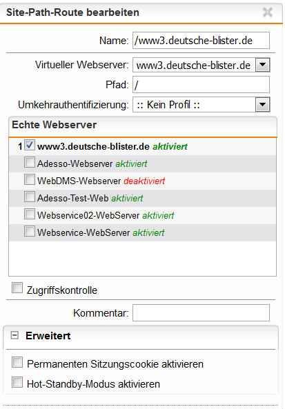285x409 pixels.
Task: Enable Hot-Standby-Modus aktivieren
Action: (17, 382)
